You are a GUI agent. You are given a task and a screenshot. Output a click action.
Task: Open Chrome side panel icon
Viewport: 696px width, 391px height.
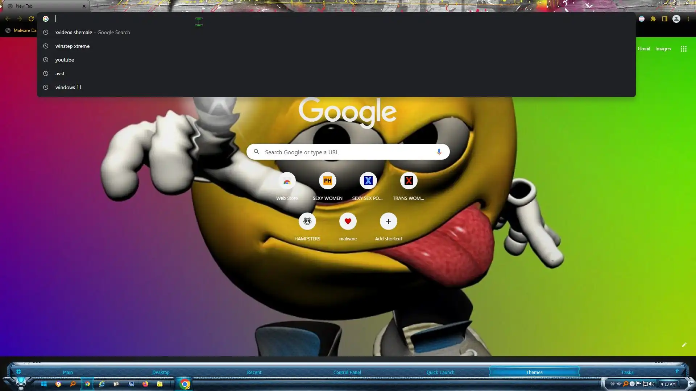click(665, 19)
